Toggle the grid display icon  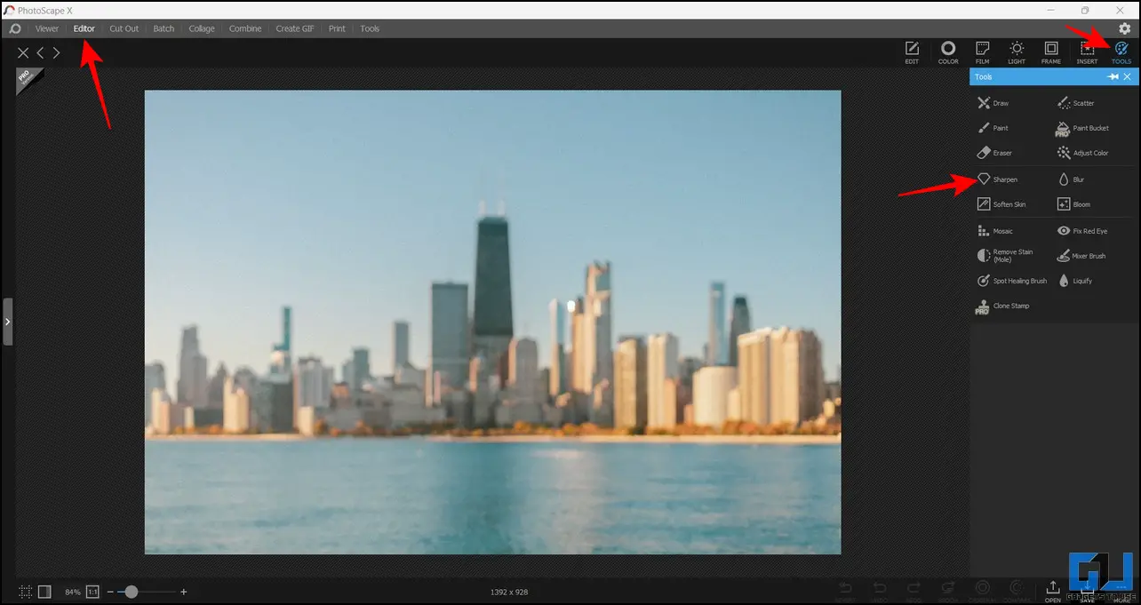(25, 592)
